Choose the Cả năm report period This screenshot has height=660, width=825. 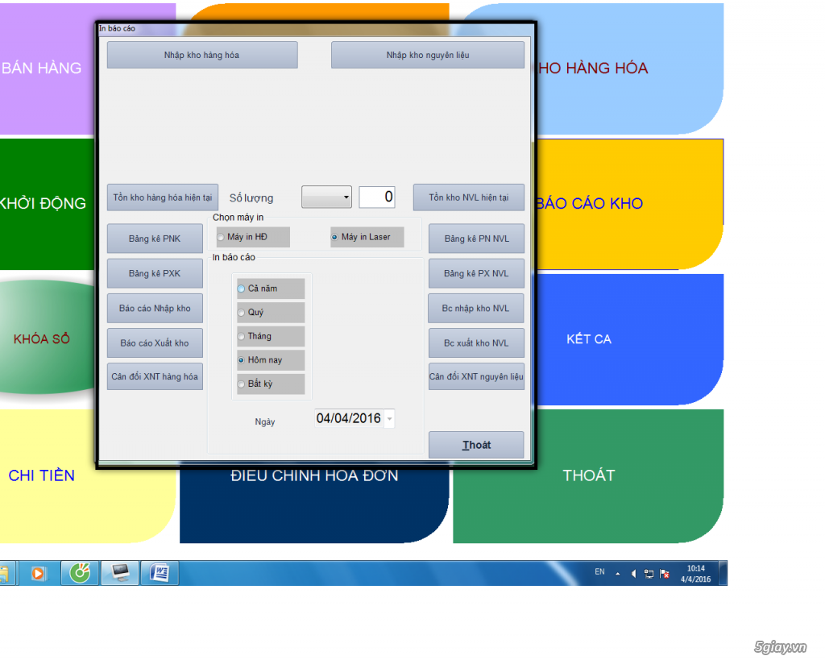coord(241,288)
